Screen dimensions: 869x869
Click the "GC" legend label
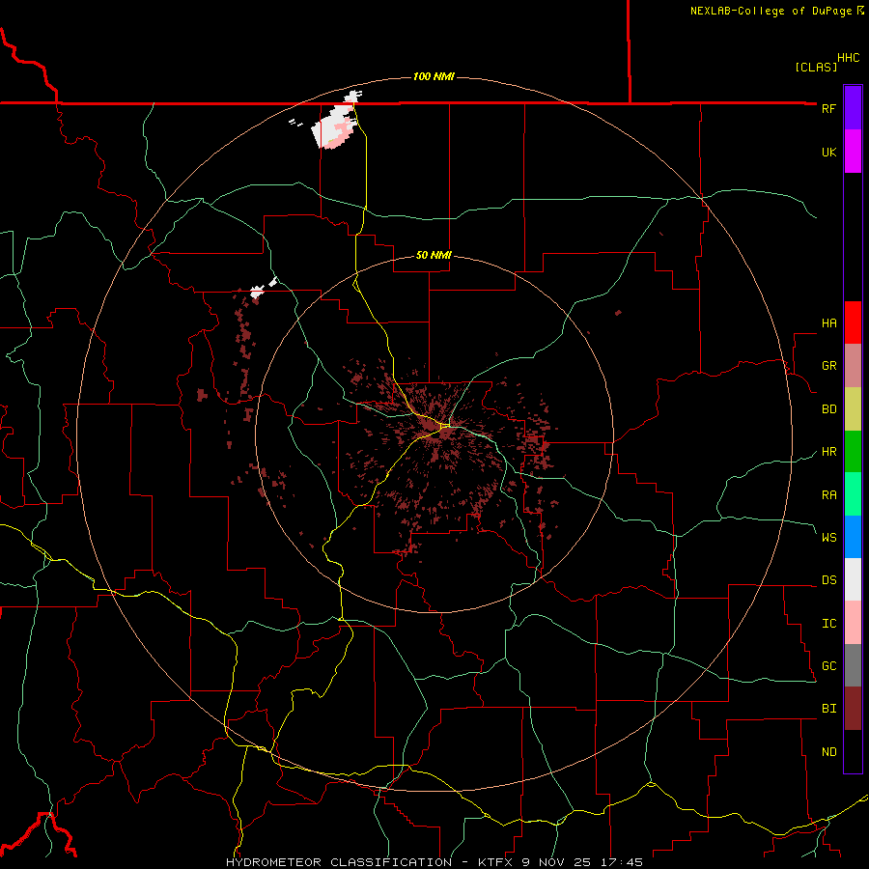coord(828,666)
